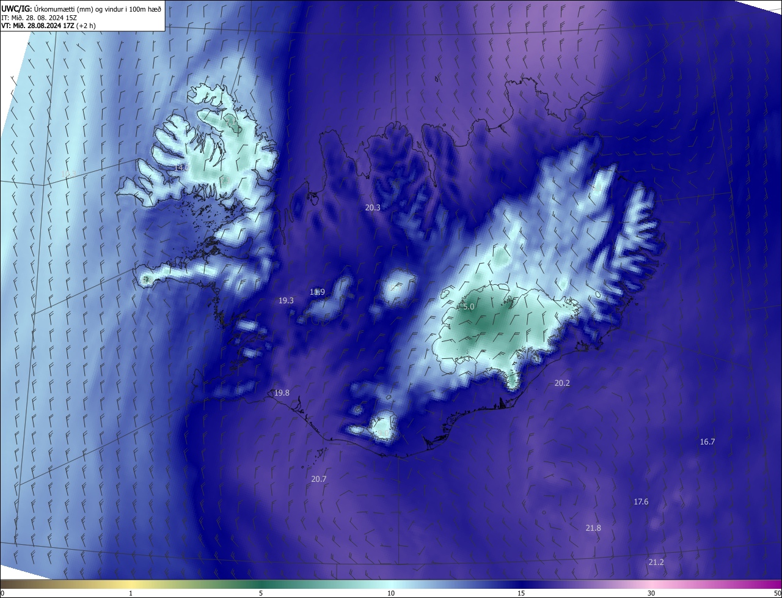Click the 20.7 value south of Iceland

(x=318, y=479)
